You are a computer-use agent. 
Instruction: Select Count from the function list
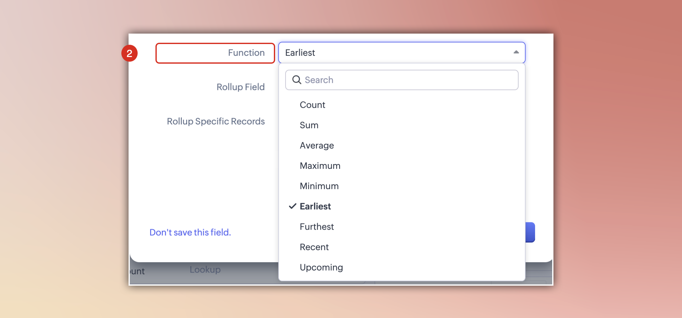point(312,105)
